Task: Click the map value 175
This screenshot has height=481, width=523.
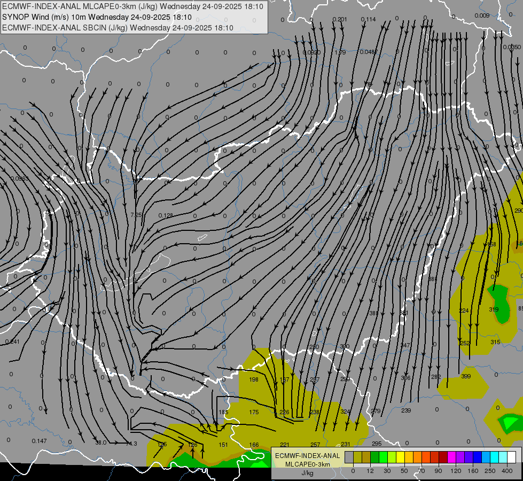Action: click(254, 412)
